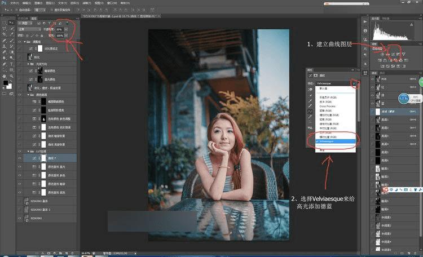This screenshot has height=257, width=423.
Task: Collapse the 调整组 layer group
Action: 25,42
